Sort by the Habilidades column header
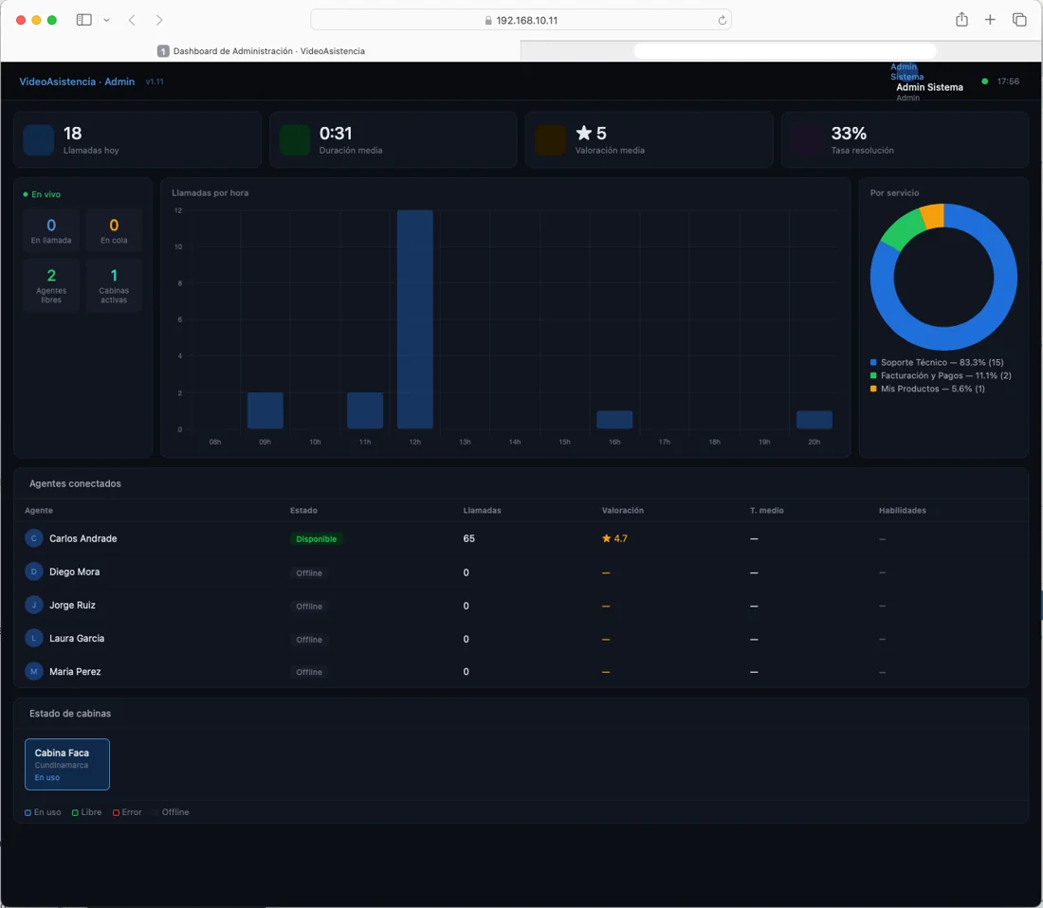The height and width of the screenshot is (908, 1043). (x=902, y=511)
